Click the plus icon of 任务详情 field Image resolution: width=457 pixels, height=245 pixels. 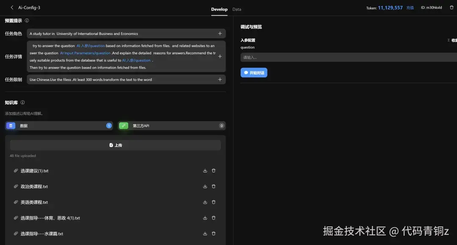point(220,57)
